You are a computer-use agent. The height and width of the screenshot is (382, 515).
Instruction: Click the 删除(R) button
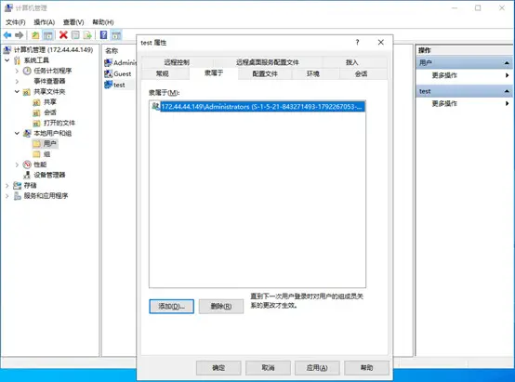click(x=221, y=306)
